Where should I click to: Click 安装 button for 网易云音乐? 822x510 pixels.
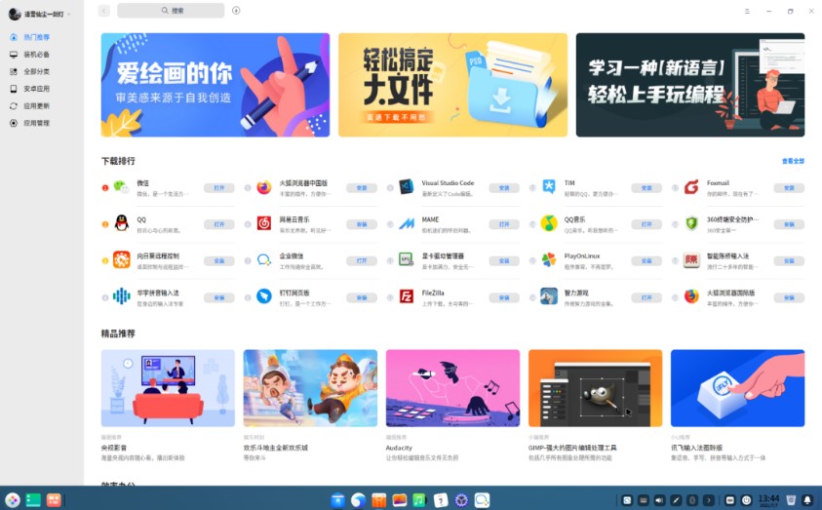tap(362, 224)
